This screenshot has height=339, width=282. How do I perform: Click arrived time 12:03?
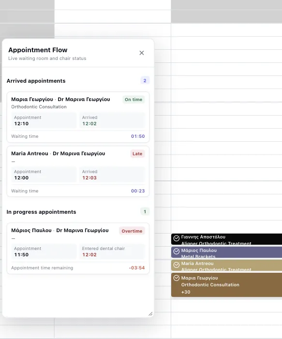(x=89, y=177)
